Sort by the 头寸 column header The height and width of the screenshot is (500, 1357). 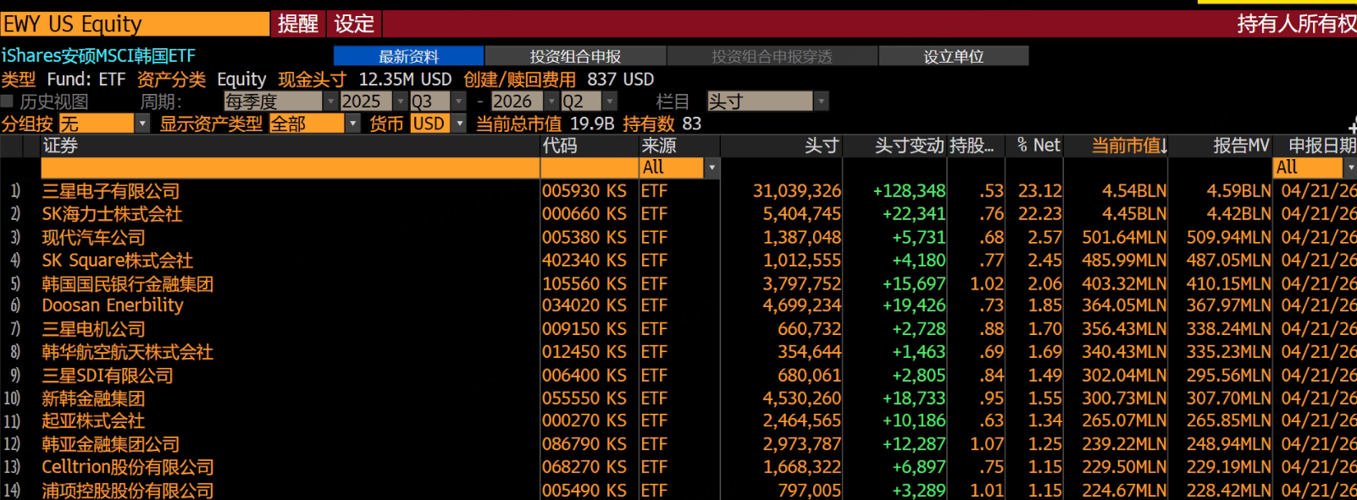(782, 146)
